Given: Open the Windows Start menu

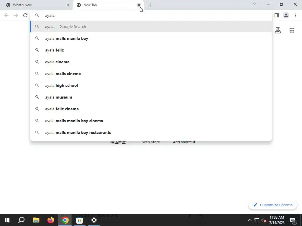Looking at the screenshot, I should point(7,220).
